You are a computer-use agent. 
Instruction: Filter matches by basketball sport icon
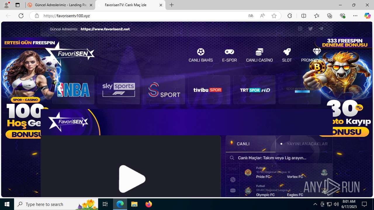pos(233,180)
